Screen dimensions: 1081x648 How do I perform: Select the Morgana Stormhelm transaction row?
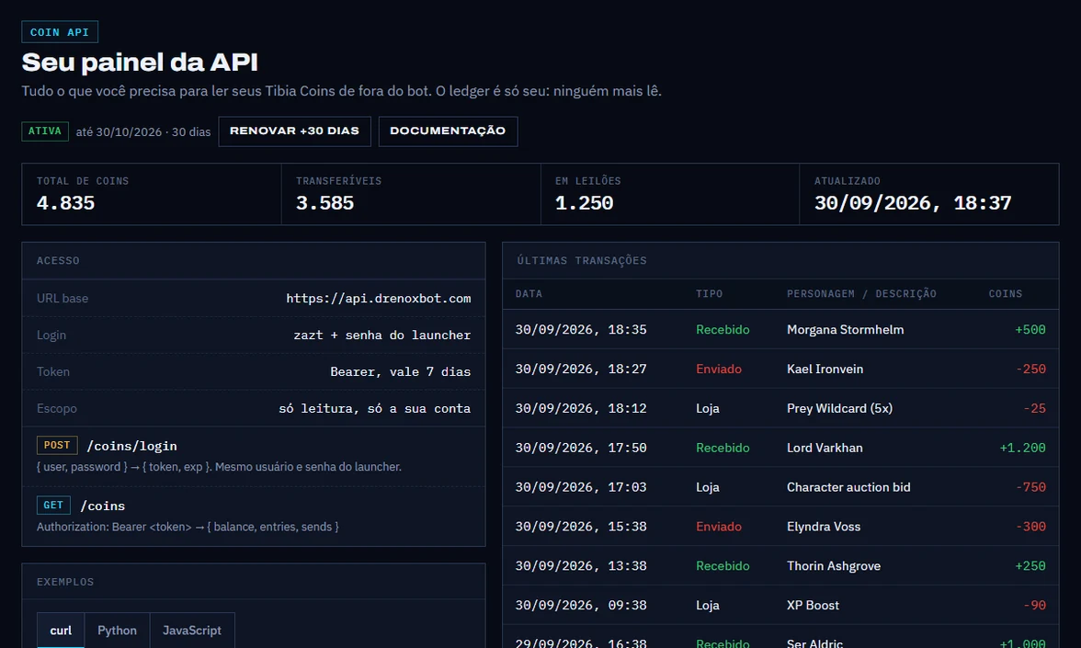tap(780, 329)
